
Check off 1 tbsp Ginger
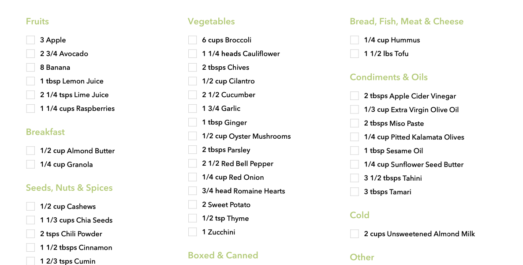click(192, 122)
